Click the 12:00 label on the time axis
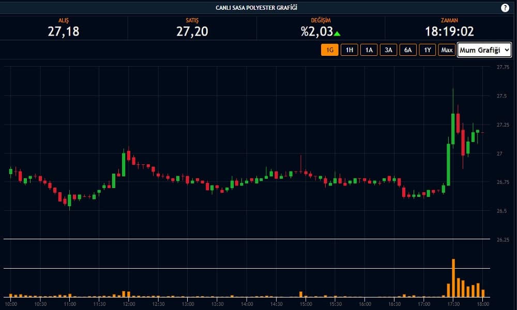This screenshot has width=517, height=310. click(129, 304)
